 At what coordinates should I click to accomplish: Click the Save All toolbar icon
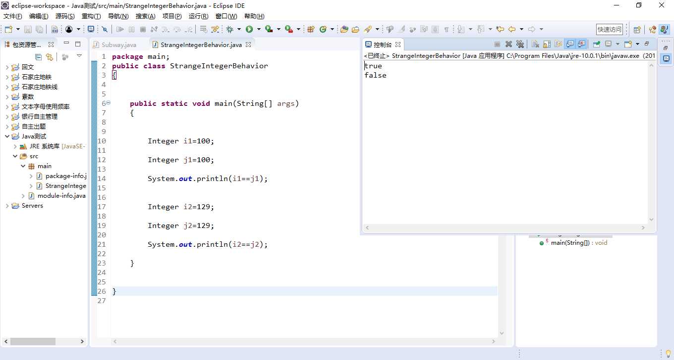coord(39,29)
